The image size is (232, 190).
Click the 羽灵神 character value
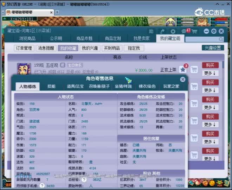click(34, 110)
